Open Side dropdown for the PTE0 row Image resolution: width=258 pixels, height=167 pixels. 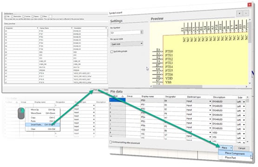pyautogui.click(x=244, y=102)
